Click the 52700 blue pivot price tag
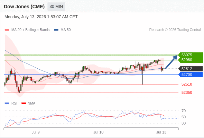Image resolution: width=204 pixels, height=138 pixels. 191,75
